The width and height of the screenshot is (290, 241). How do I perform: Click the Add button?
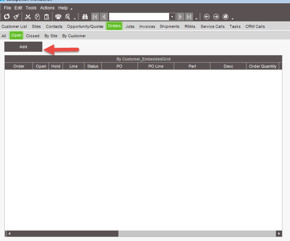point(23,47)
